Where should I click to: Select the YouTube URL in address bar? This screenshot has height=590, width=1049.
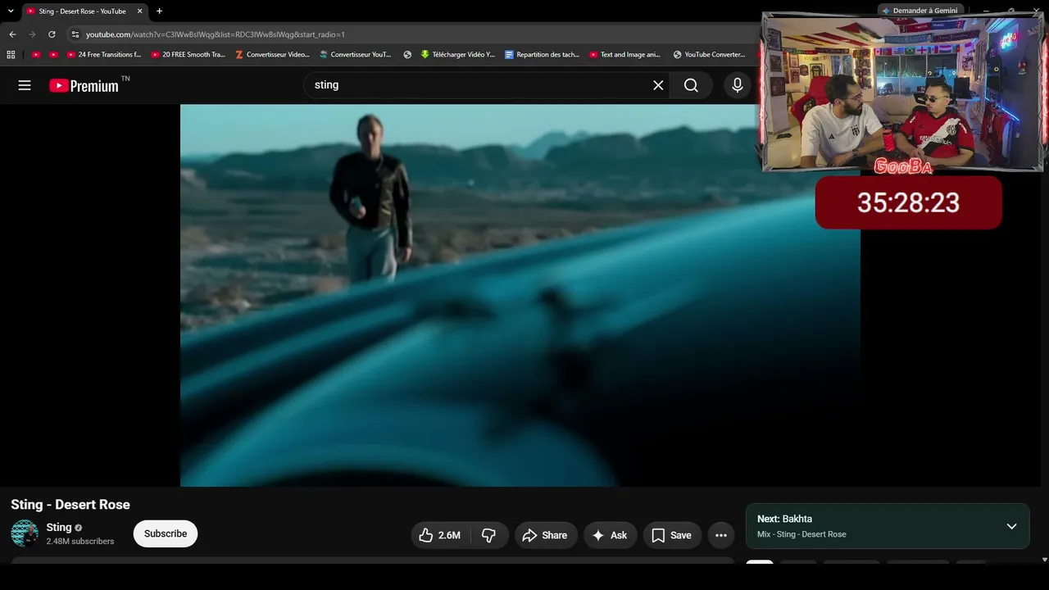216,34
